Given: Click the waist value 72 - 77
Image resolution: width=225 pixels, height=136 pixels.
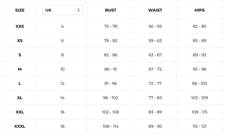Looking at the screenshot, I should 155,84.
